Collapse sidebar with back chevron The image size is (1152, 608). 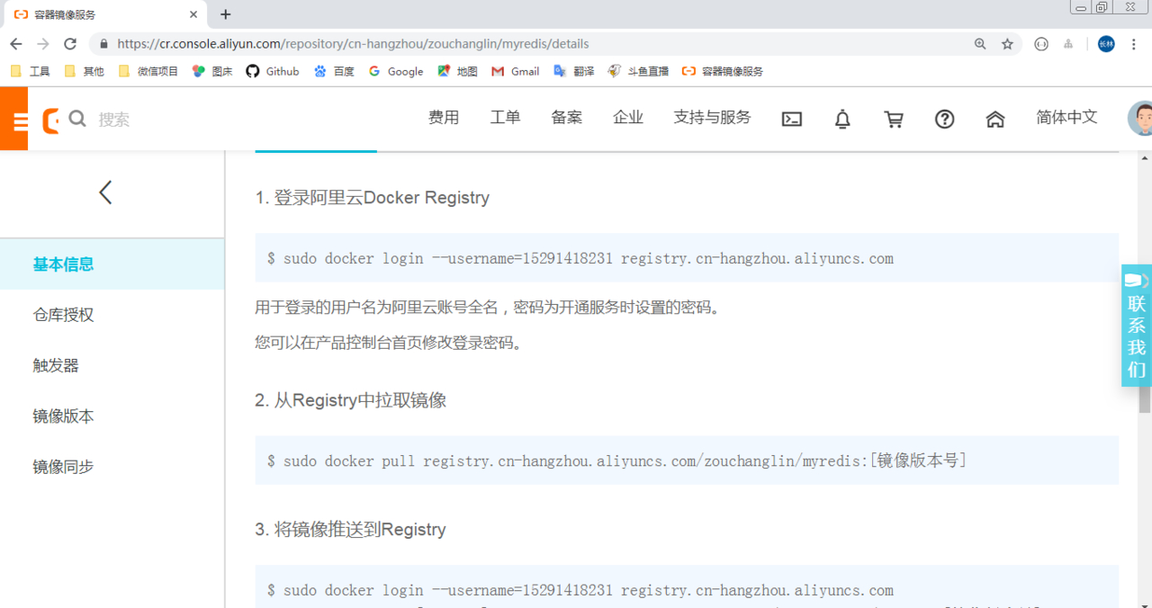(105, 192)
